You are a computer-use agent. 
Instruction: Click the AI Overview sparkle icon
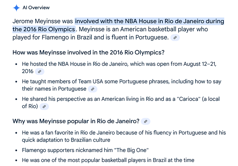pyautogui.click(x=17, y=8)
